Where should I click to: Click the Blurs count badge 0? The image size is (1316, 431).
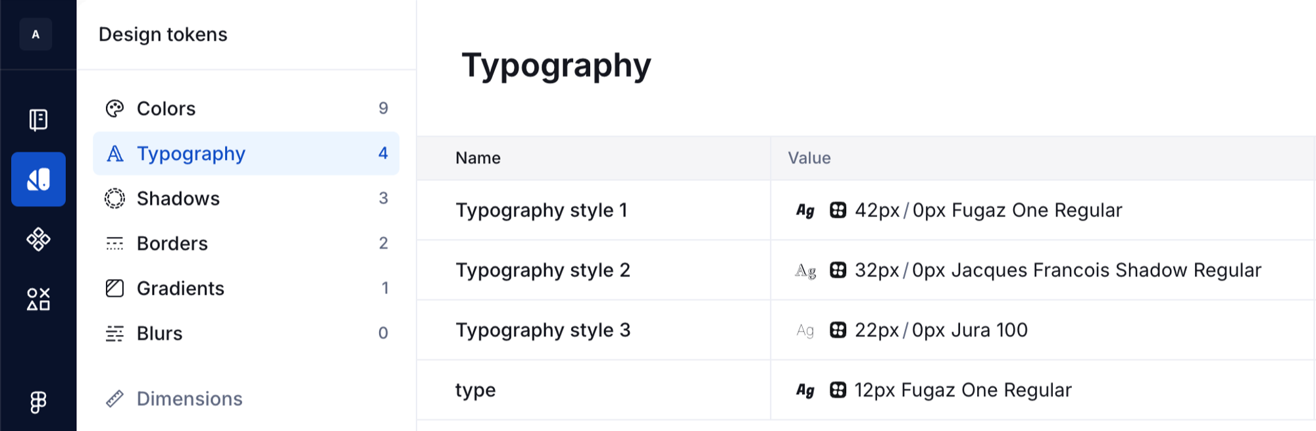(x=384, y=334)
